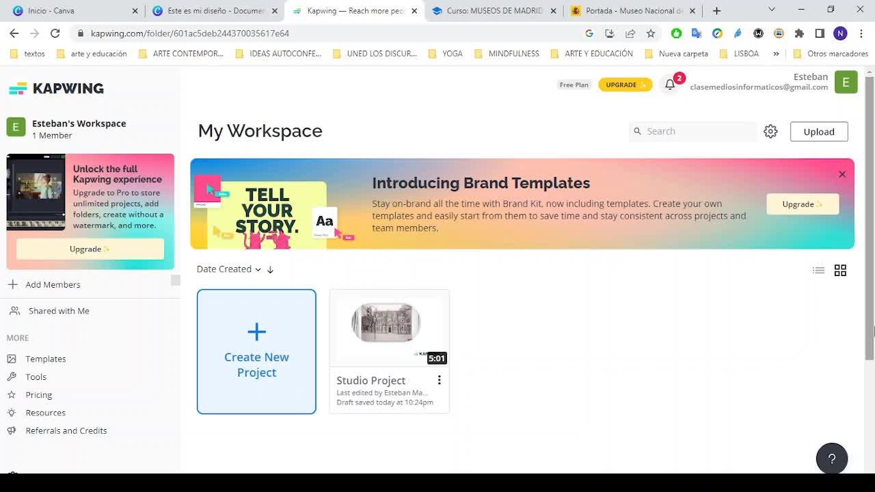Create a new project
The height and width of the screenshot is (492, 875).
tap(256, 351)
